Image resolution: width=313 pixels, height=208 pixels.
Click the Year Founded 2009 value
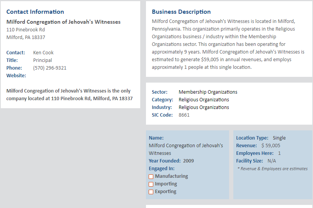click(188, 161)
